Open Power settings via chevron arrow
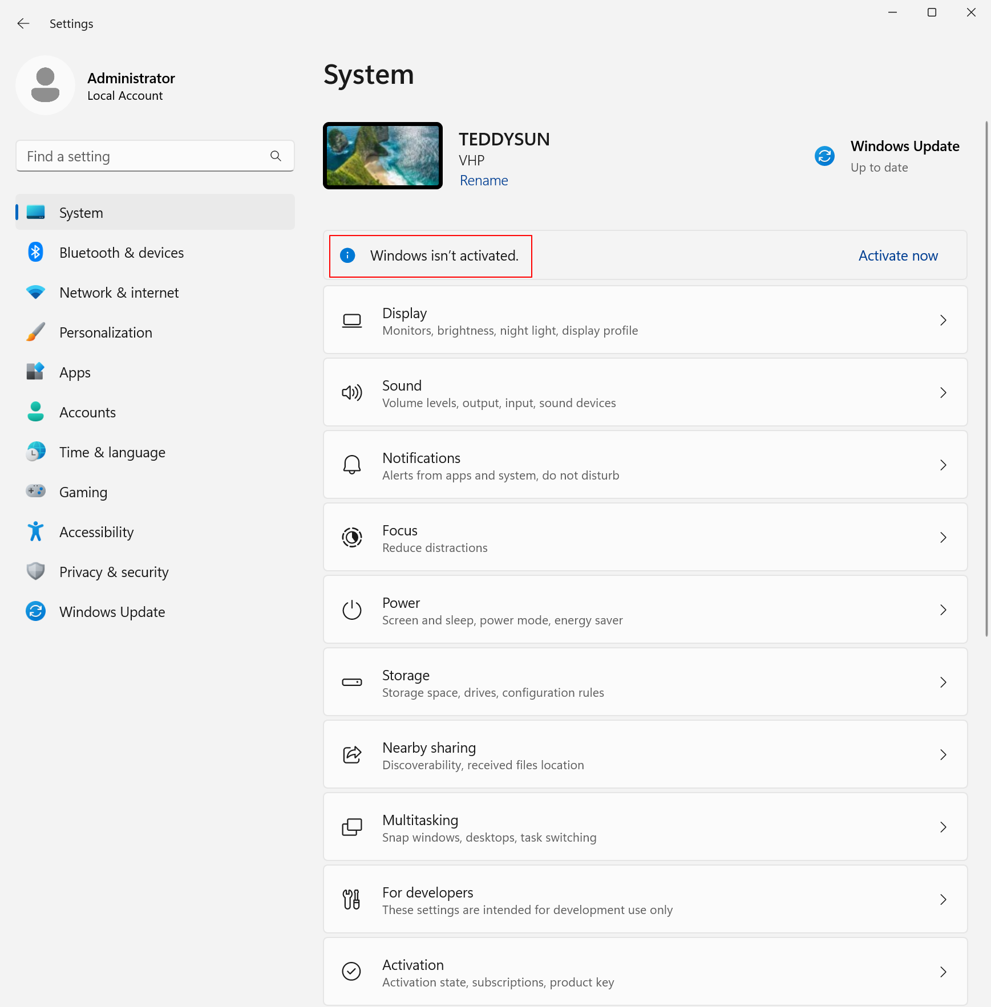991x1007 pixels. click(943, 610)
